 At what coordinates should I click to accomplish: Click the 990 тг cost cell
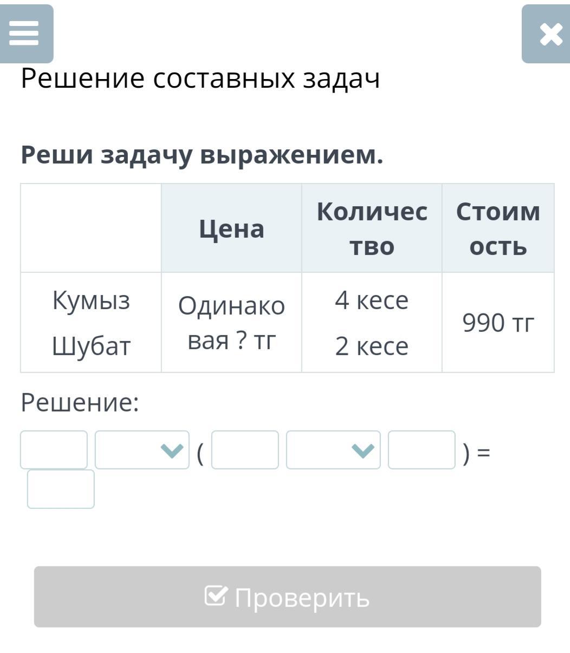pyautogui.click(x=498, y=323)
